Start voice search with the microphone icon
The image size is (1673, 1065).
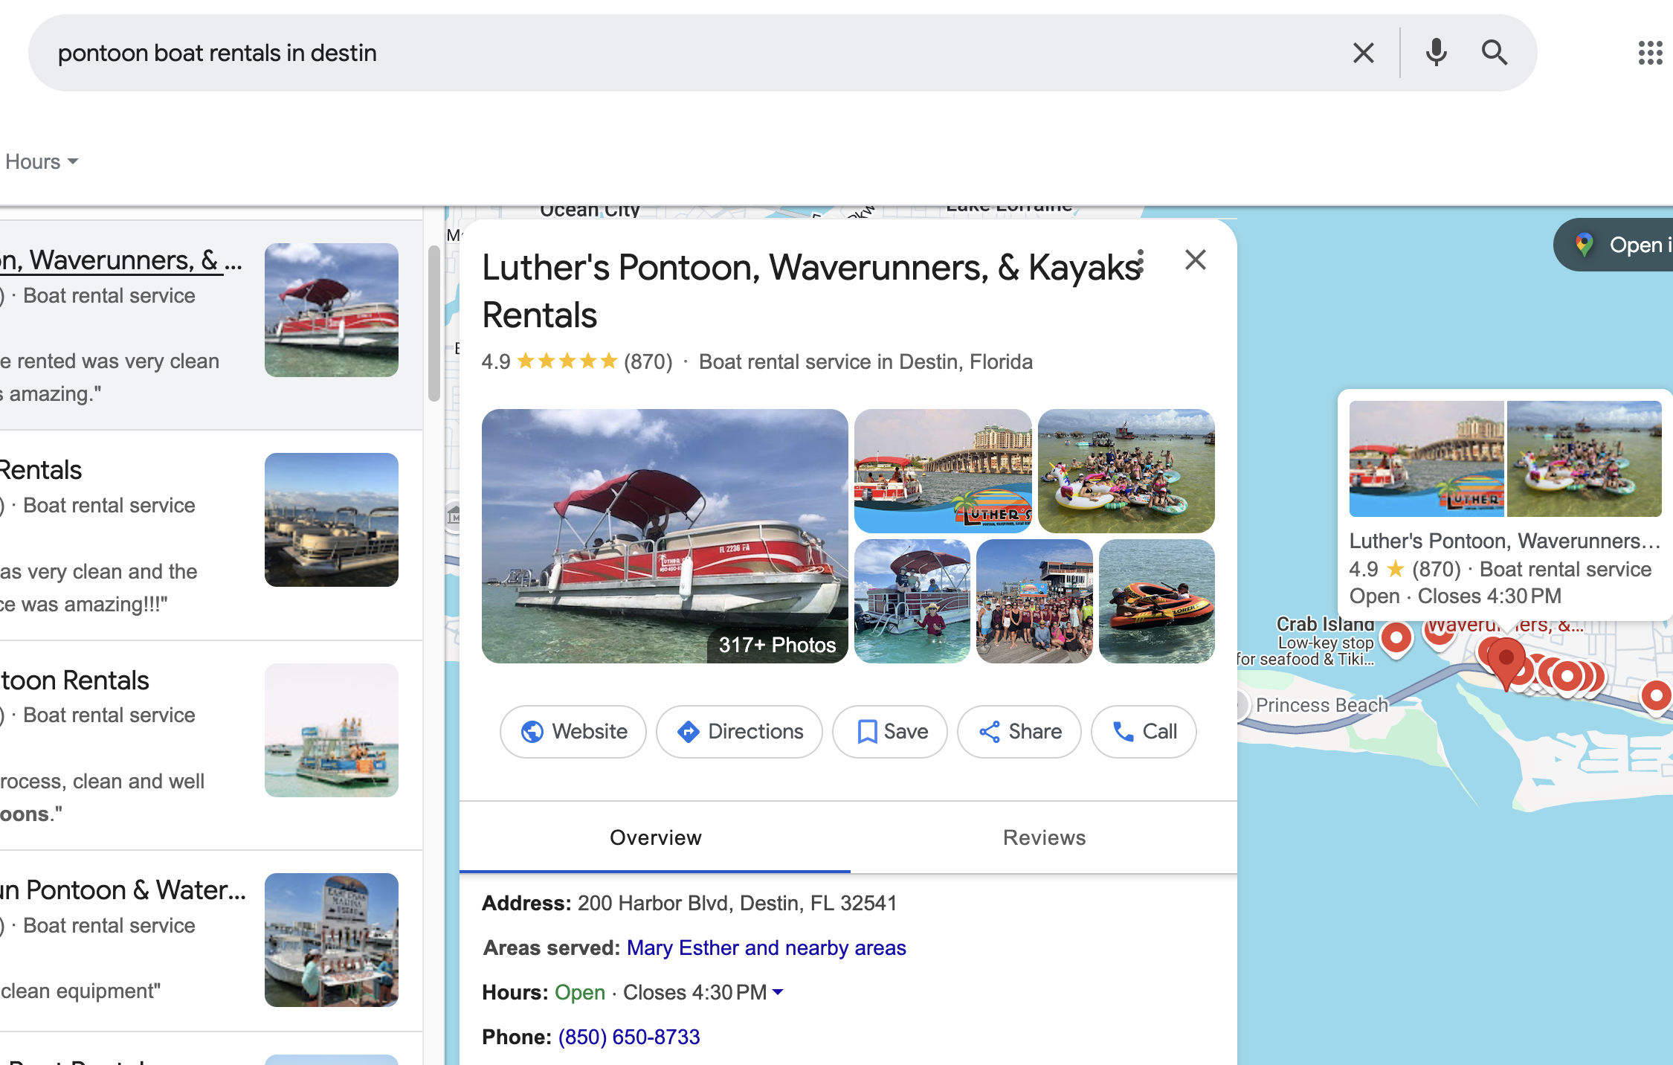pos(1436,53)
